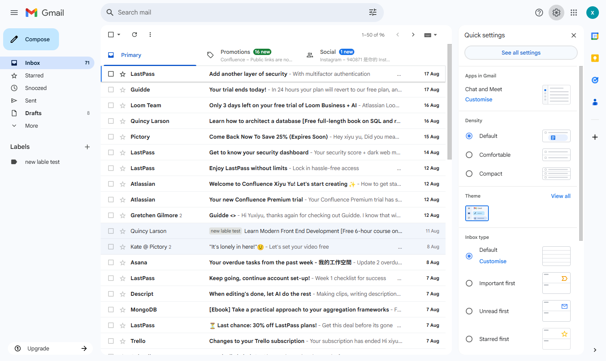This screenshot has height=361, width=606.
Task: Select Default density radio button
Action: point(469,136)
